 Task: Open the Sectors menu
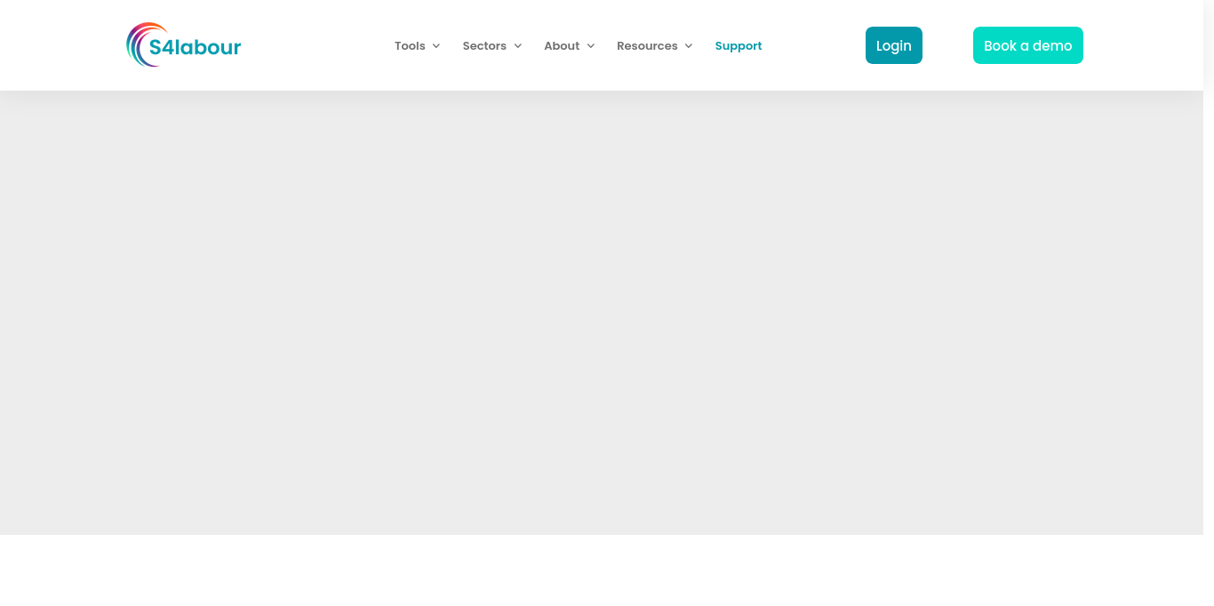[x=484, y=46]
